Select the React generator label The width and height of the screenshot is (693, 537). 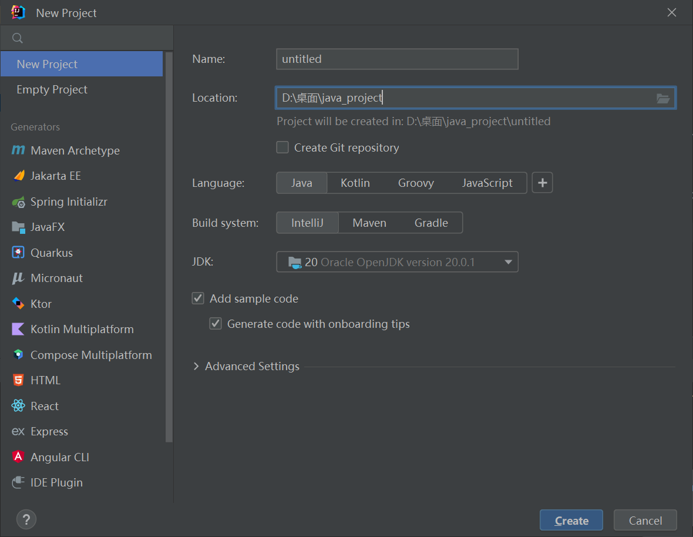tap(45, 406)
